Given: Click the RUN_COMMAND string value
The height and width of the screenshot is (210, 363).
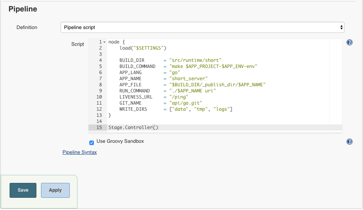Looking at the screenshot, I should pyautogui.click(x=192, y=91).
